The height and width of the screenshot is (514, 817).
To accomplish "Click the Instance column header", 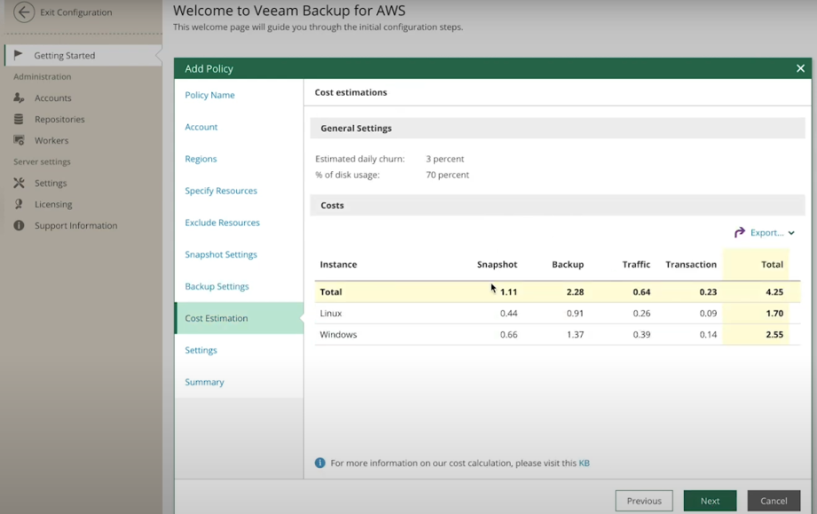I will click(x=338, y=265).
